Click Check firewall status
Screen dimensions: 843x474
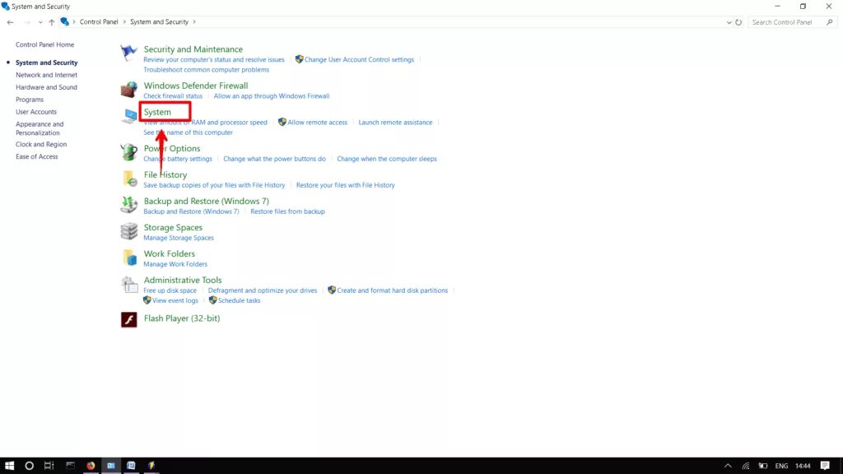point(173,96)
